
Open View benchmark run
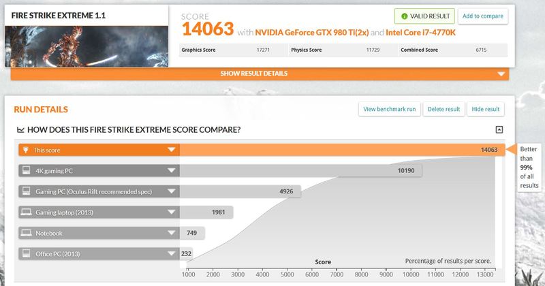(389, 109)
